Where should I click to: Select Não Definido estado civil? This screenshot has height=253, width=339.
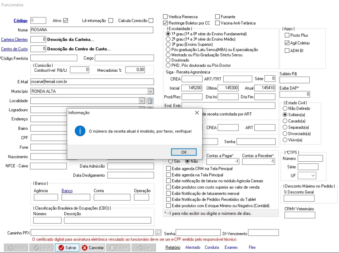[285, 108]
